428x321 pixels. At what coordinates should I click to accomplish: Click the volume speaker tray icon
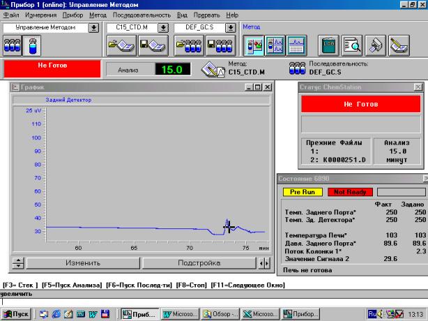point(380,314)
